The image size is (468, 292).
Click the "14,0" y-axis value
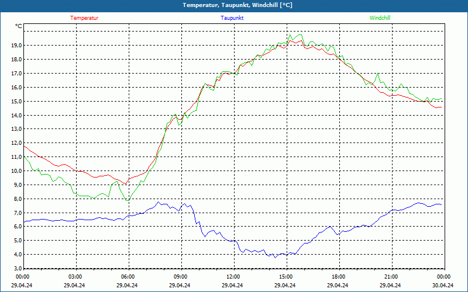[16, 115]
